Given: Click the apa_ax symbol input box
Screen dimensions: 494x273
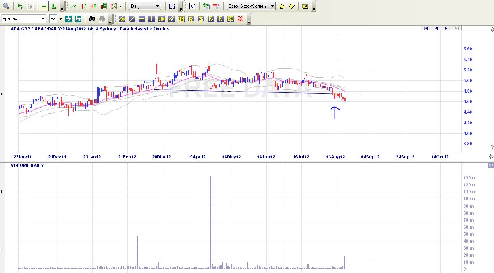Looking at the screenshot, I should click(21, 18).
